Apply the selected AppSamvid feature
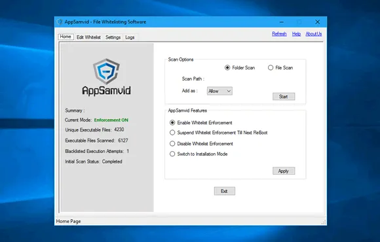This screenshot has height=242, width=380. (284, 171)
